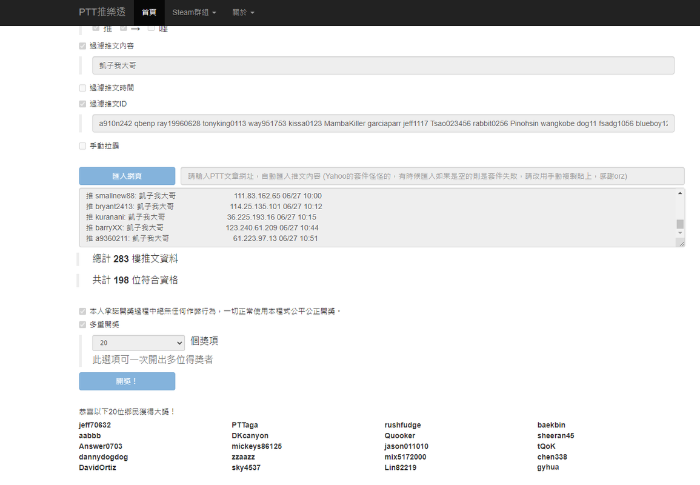The width and height of the screenshot is (700, 485).
Task: Click the filtered ID list input field
Action: (383, 124)
